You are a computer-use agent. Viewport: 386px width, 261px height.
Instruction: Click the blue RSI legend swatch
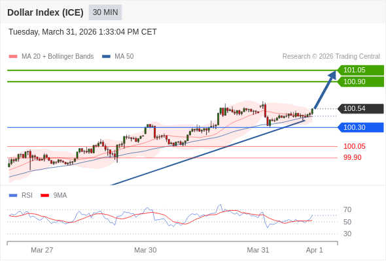(x=13, y=196)
